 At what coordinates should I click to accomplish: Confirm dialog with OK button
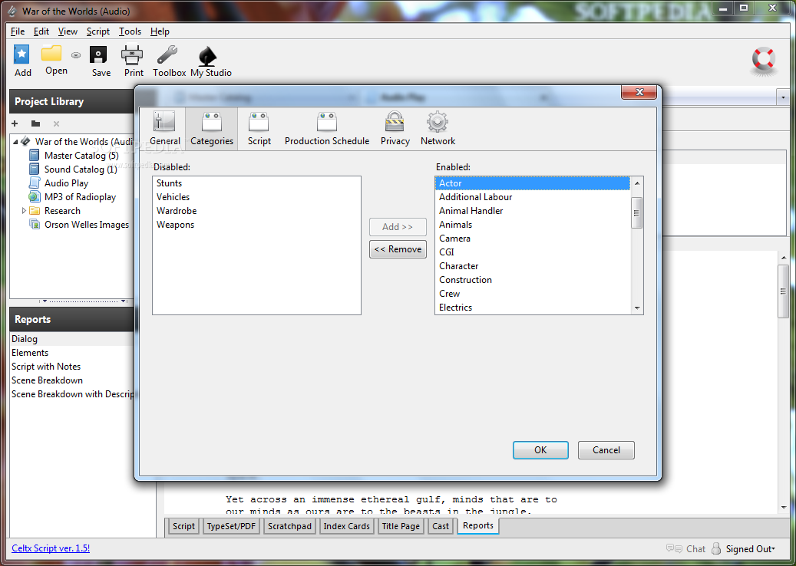[540, 450]
